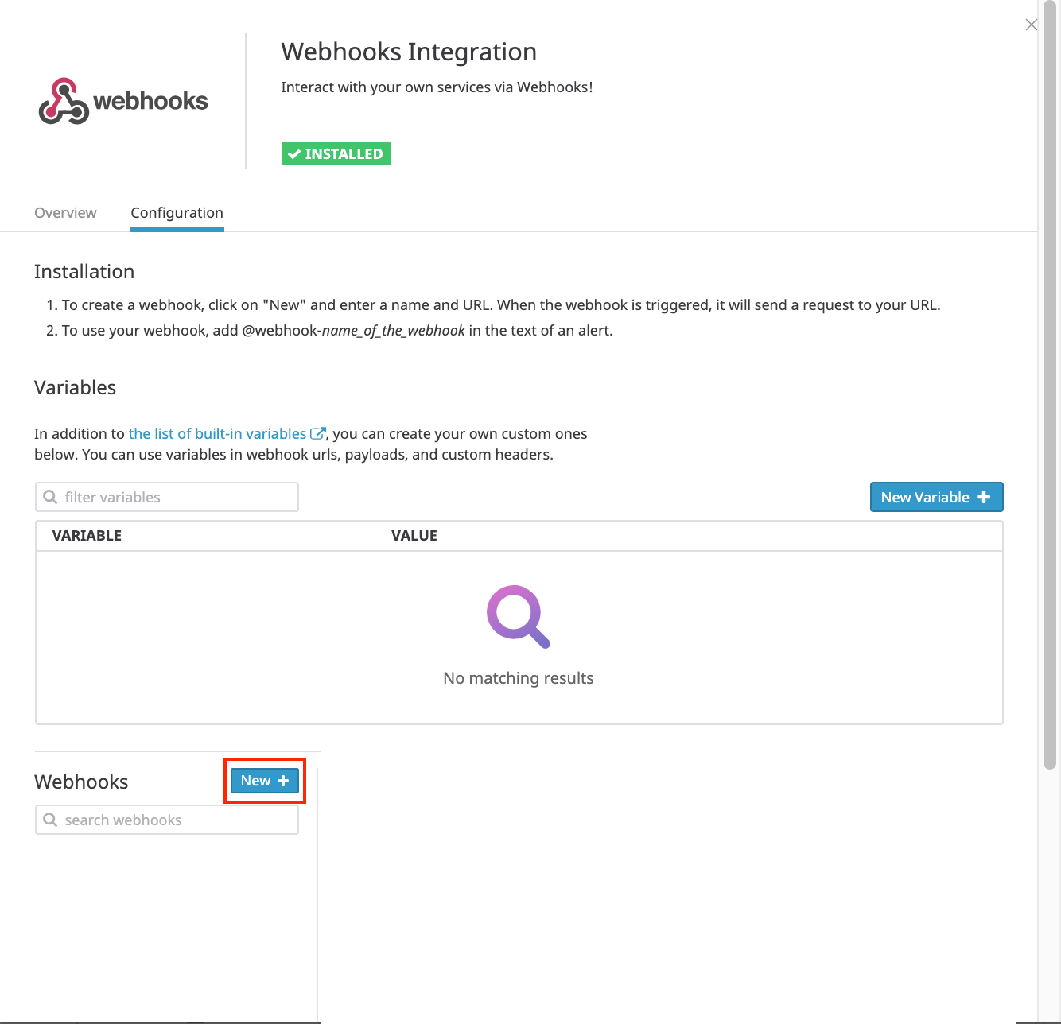This screenshot has height=1024, width=1061.
Task: Click the plus icon on New Variable button
Action: tap(985, 497)
